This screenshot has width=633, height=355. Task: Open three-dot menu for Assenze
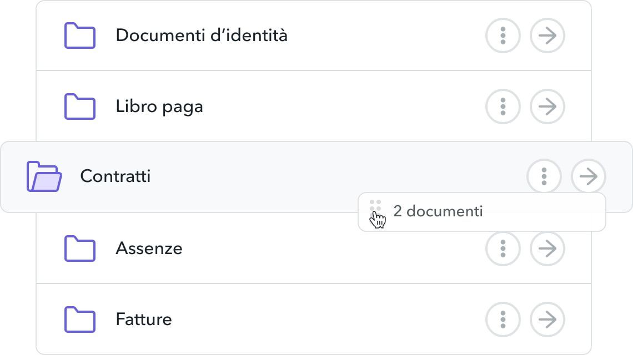503,248
